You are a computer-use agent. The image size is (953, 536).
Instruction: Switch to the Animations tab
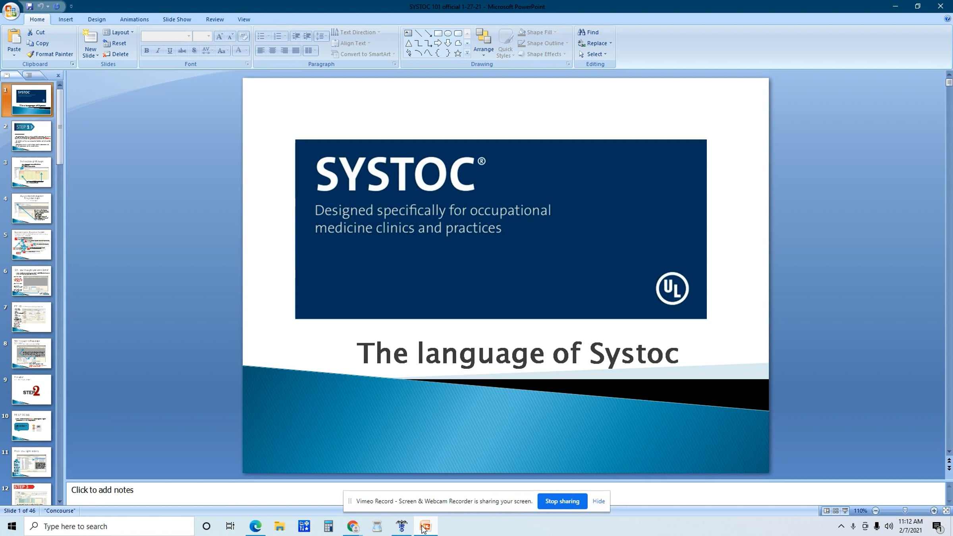[x=134, y=19]
